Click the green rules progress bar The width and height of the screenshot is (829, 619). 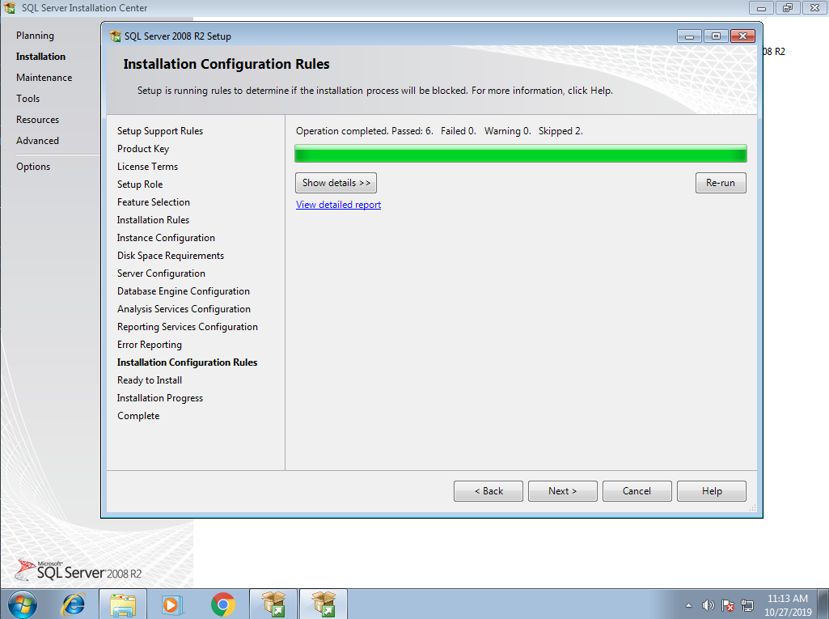tap(520, 154)
